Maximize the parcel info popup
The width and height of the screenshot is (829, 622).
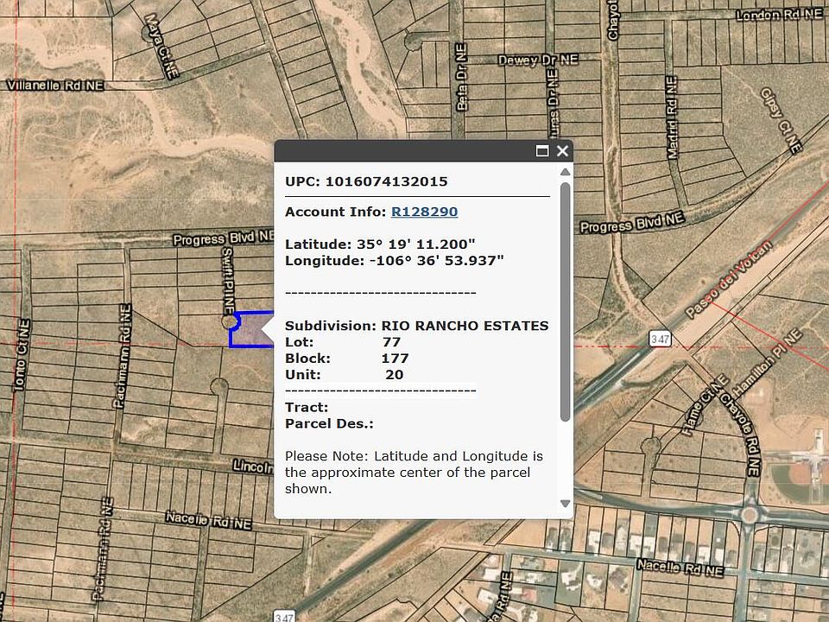point(542,151)
